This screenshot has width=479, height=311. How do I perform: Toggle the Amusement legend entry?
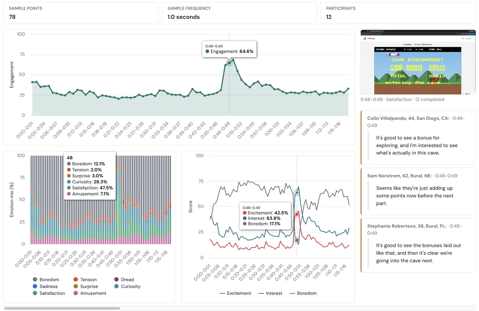tap(90, 293)
